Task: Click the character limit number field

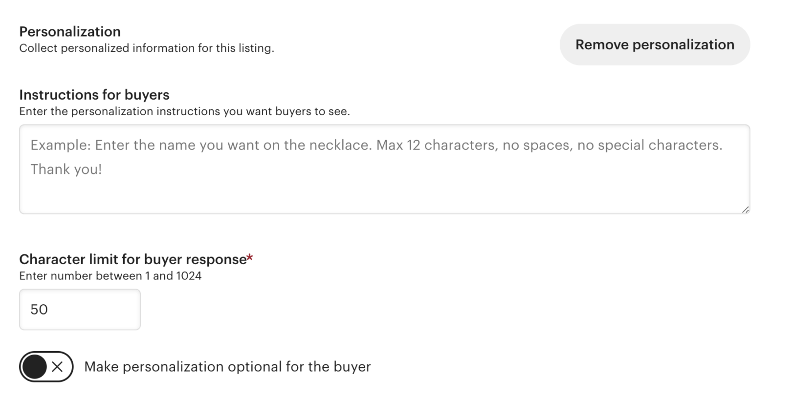Action: [80, 309]
